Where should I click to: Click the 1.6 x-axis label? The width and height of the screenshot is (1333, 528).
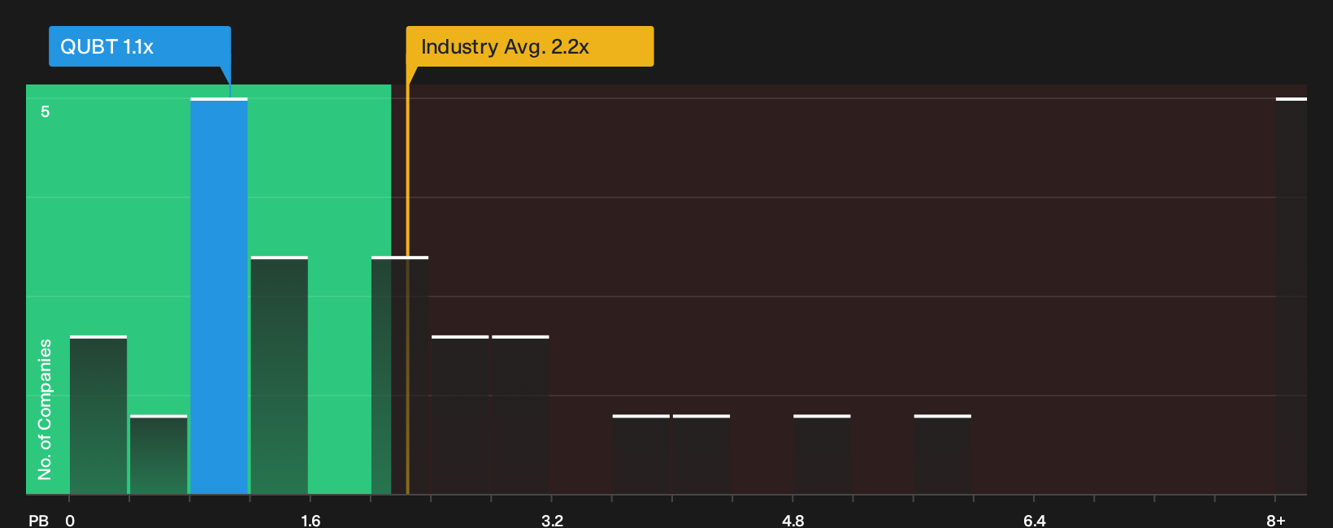click(x=310, y=520)
